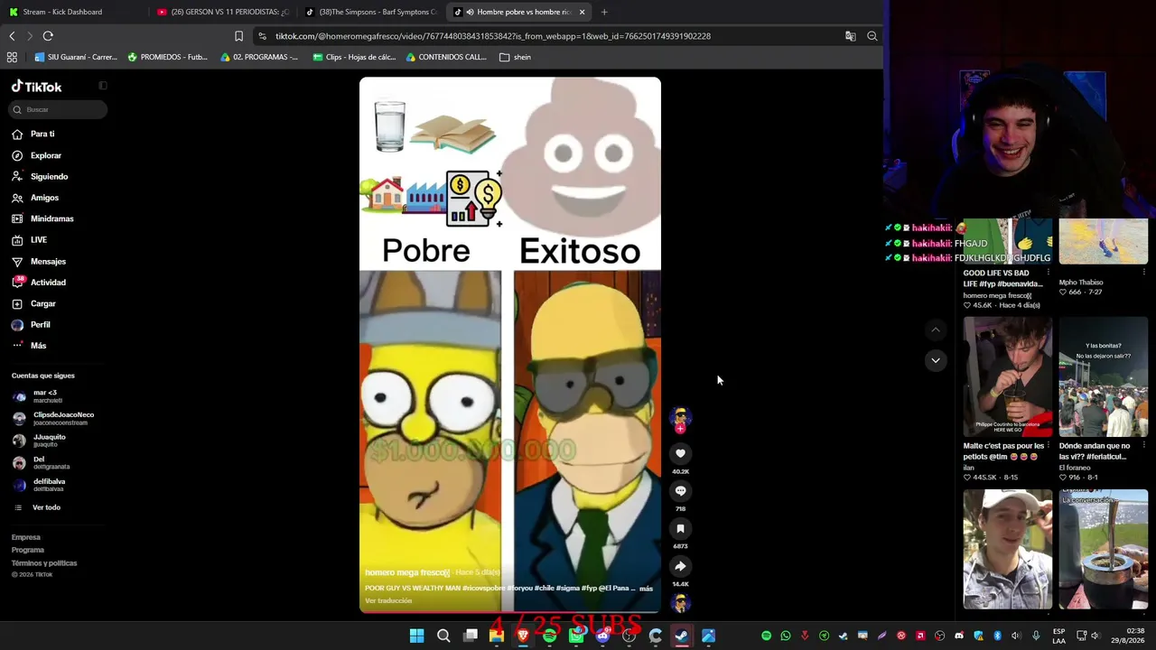Open the Bluetooth icon in the system tray
The image size is (1156, 650).
tap(997, 636)
